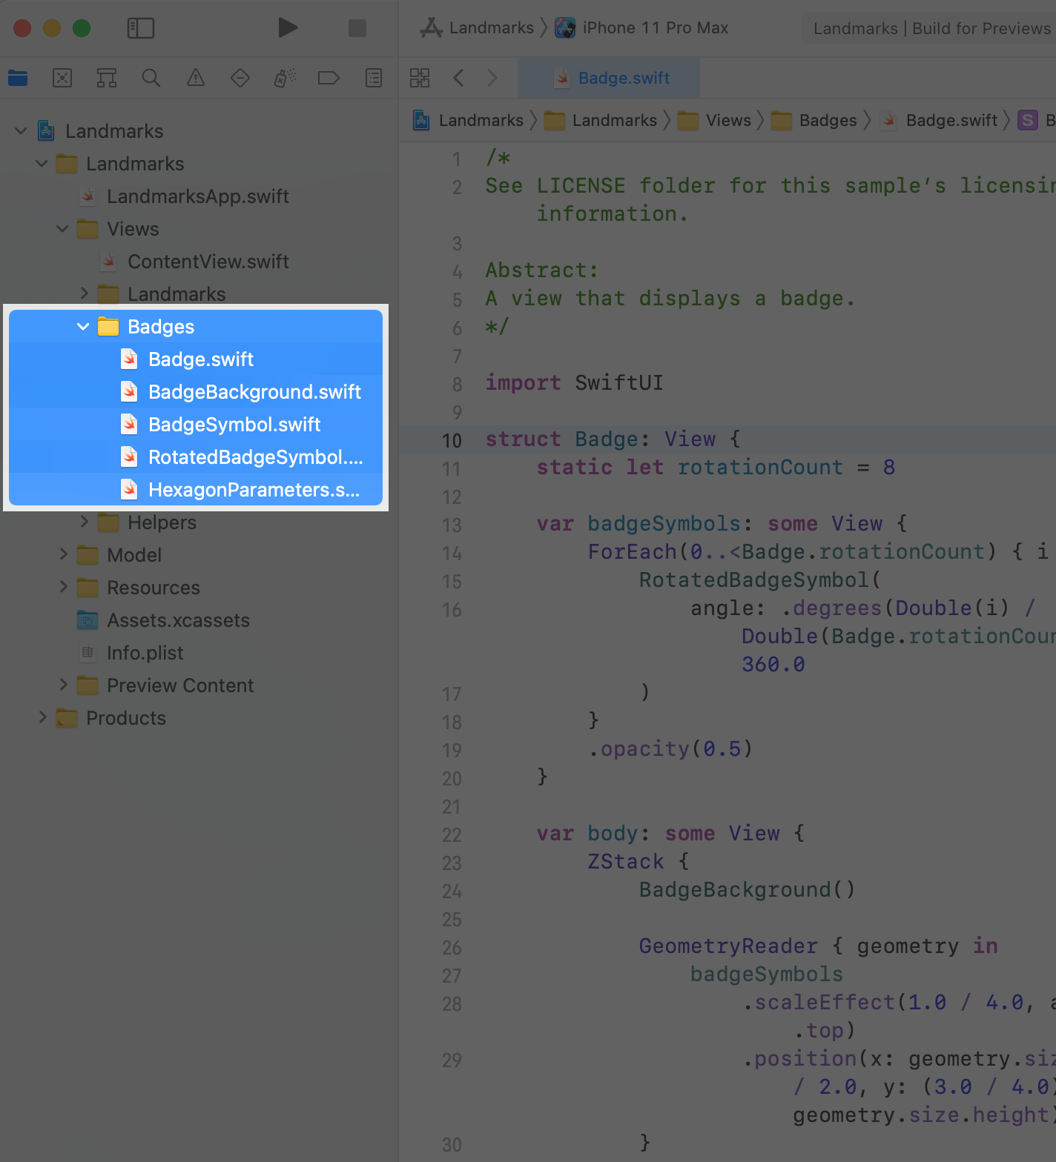Open the Source Control navigator
The height and width of the screenshot is (1162, 1056).
pyautogui.click(x=62, y=78)
